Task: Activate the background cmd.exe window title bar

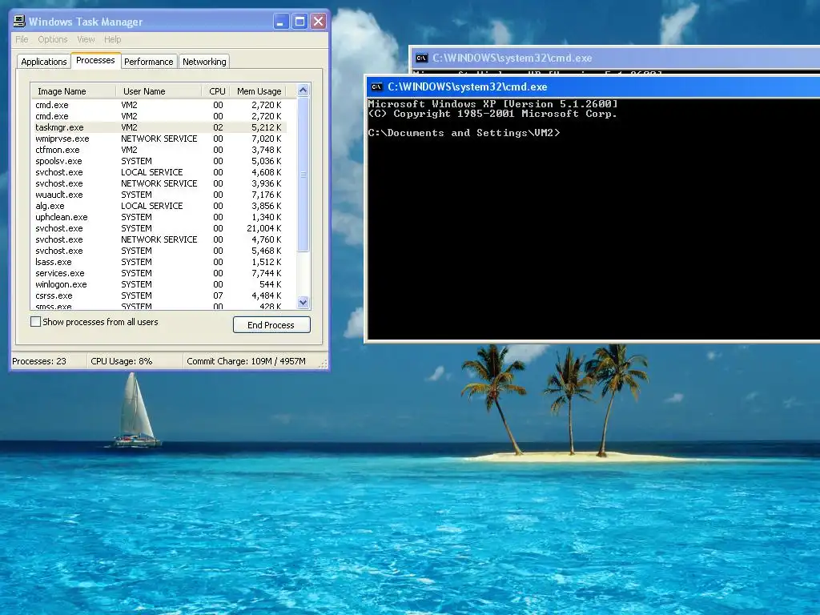Action: click(x=614, y=58)
